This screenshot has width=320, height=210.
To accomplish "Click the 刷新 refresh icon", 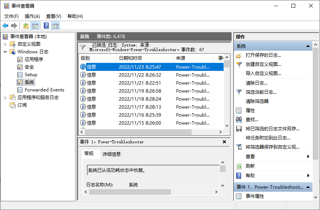I will pyautogui.click(x=239, y=166).
